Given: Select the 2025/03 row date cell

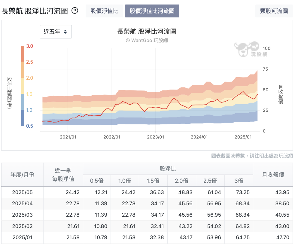Looking at the screenshot, I should coord(23,215).
